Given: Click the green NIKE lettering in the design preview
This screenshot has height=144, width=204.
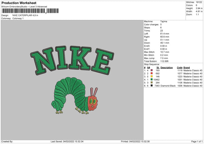Looking at the screenshot, I should pyautogui.click(x=72, y=60).
